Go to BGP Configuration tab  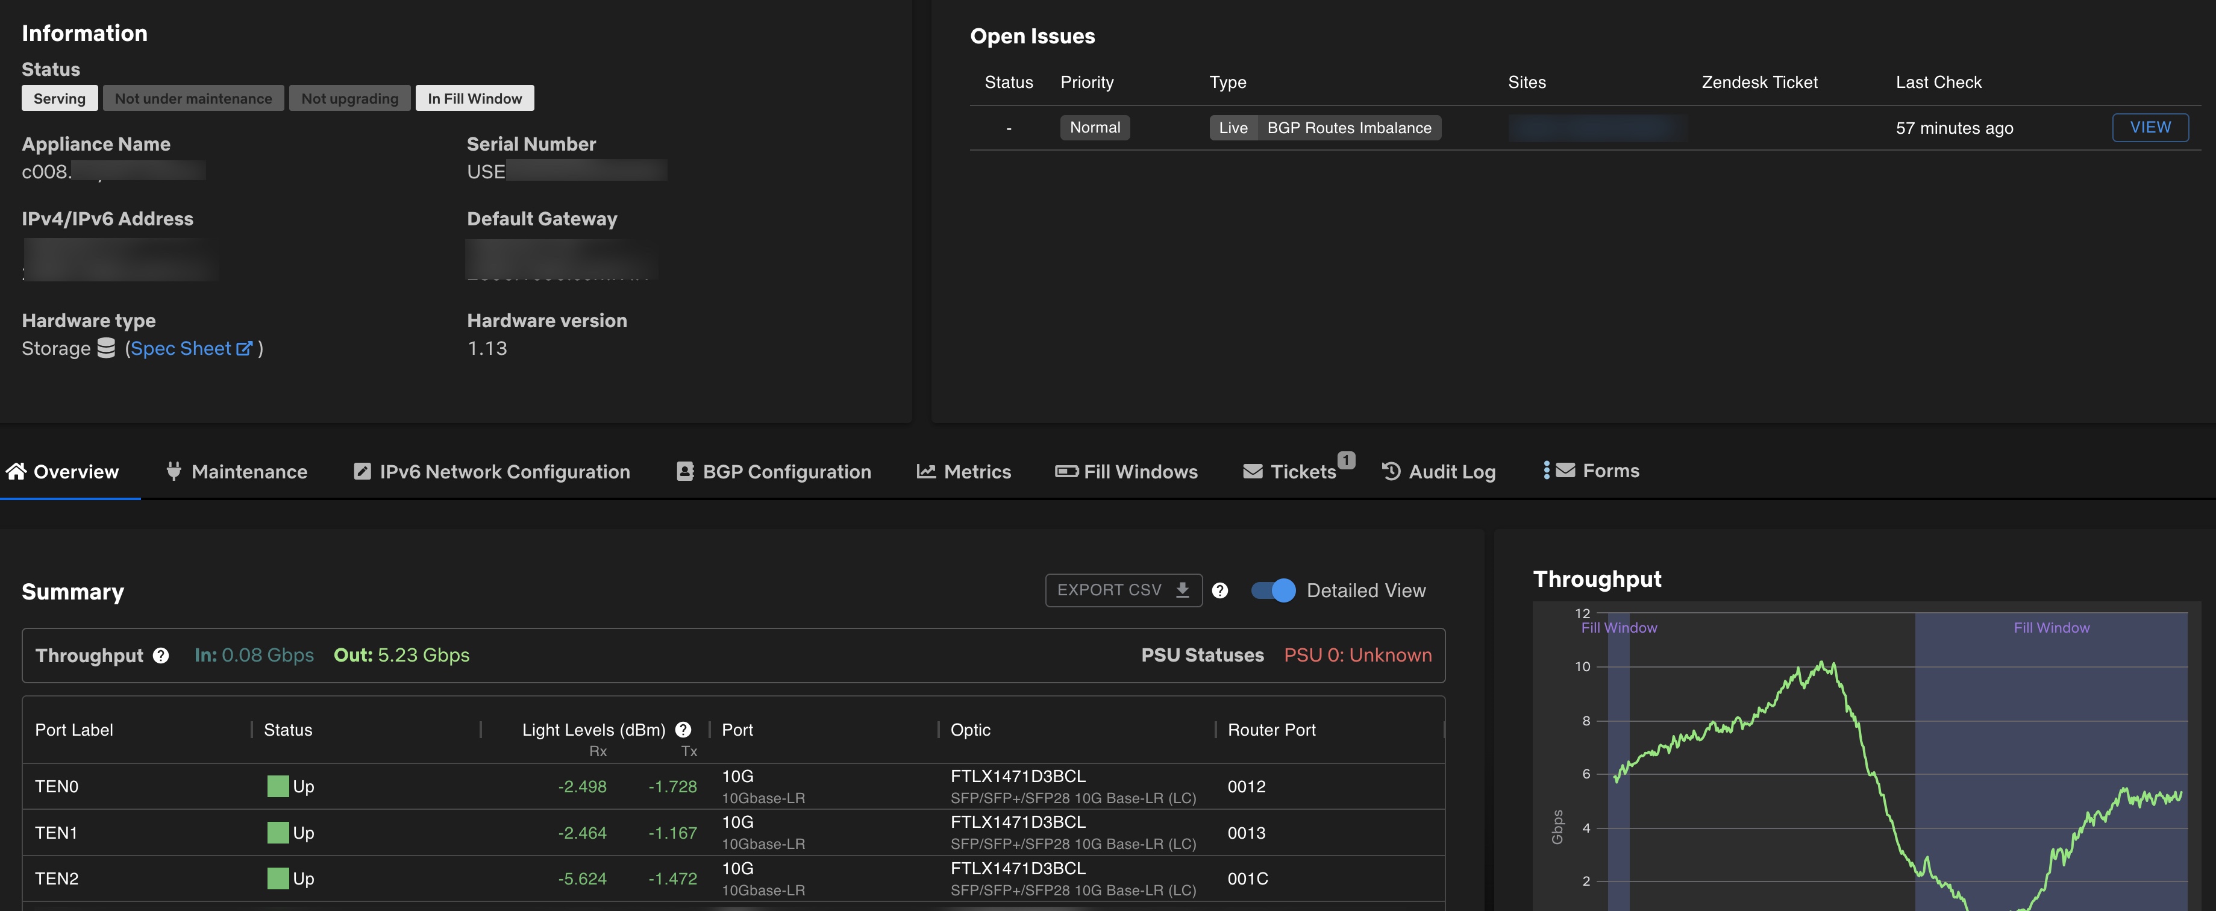(774, 471)
